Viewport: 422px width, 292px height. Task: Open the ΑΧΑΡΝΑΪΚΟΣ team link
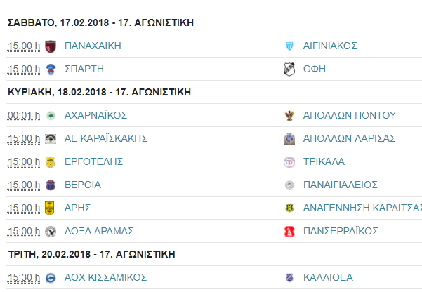(95, 115)
